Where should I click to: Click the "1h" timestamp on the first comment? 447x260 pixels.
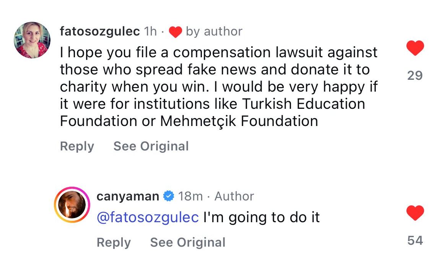point(150,31)
